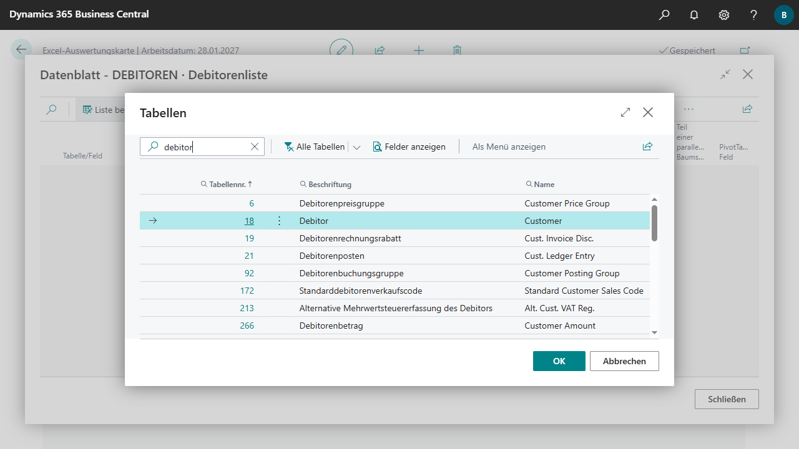The height and width of the screenshot is (449, 799).
Task: Open the settings gear menu
Action: (724, 15)
